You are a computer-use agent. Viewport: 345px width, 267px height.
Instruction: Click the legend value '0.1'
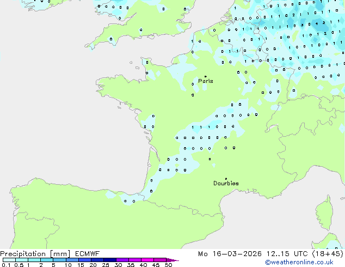click(x=6, y=265)
